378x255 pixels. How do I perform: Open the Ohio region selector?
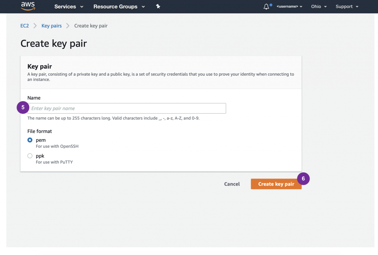[319, 7]
